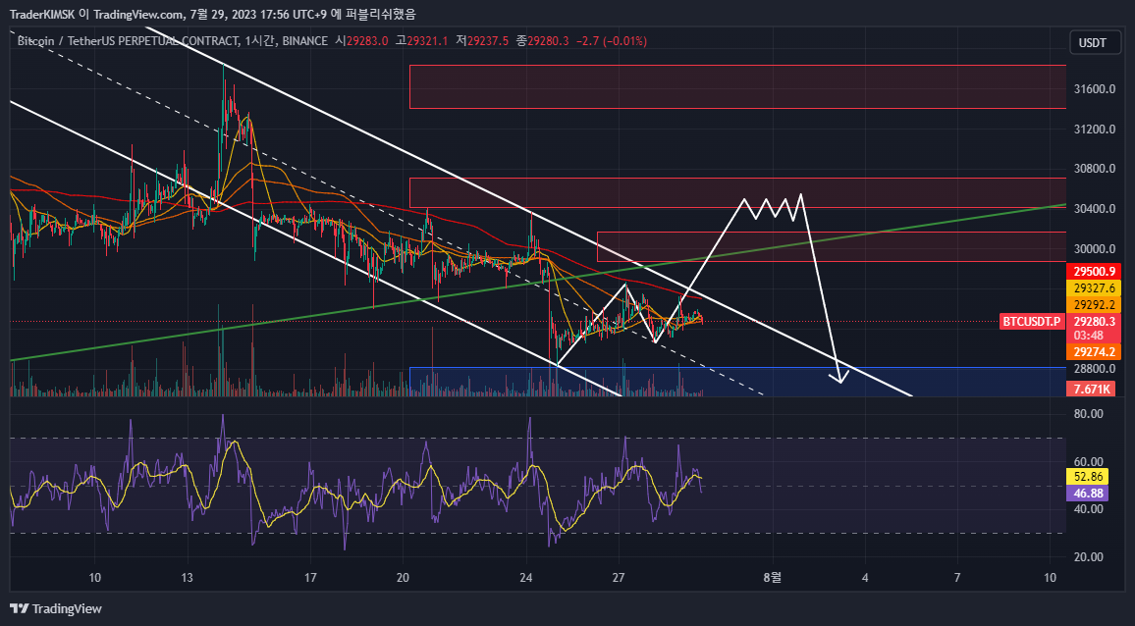The width and height of the screenshot is (1135, 626).
Task: Click the change value −2.7 (−0.01%)
Action: 611,41
